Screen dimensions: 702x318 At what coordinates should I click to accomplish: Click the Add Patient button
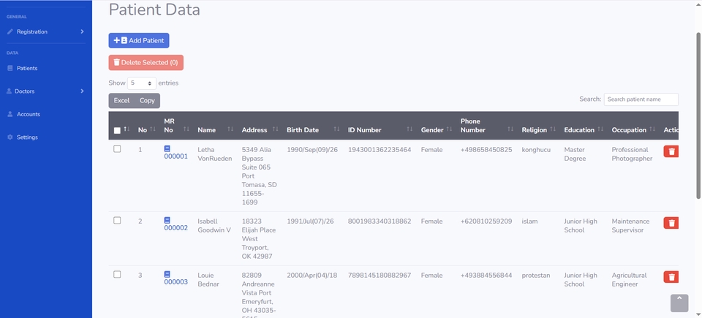click(x=139, y=41)
